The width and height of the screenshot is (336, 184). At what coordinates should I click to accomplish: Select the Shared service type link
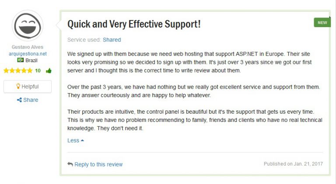click(x=112, y=40)
